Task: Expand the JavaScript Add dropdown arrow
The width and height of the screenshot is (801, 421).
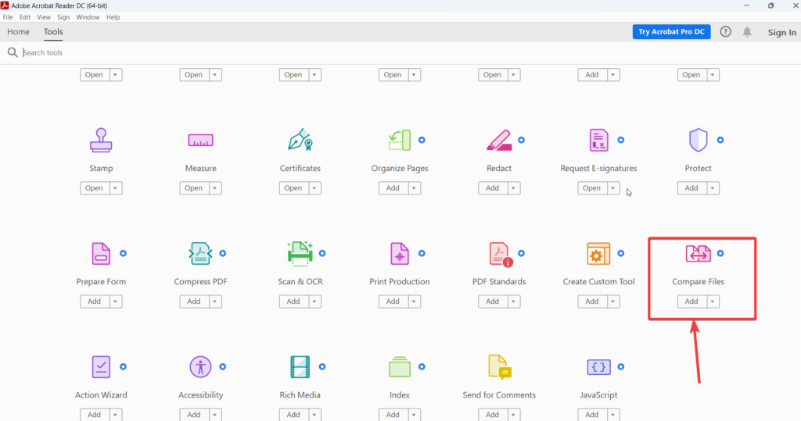Action: (x=613, y=415)
